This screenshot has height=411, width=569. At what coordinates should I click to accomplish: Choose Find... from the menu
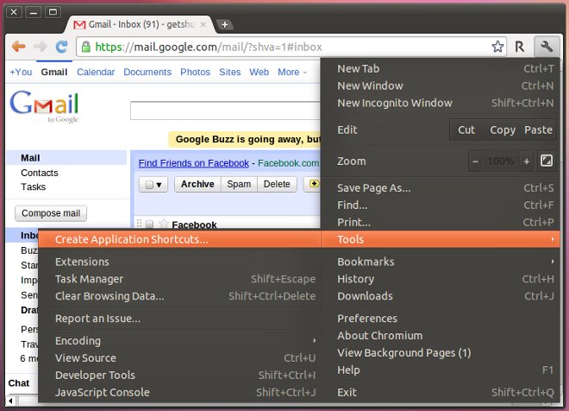coord(441,205)
